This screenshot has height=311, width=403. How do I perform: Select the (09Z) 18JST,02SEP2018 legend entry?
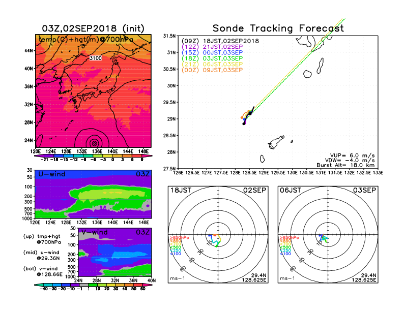pos(220,40)
